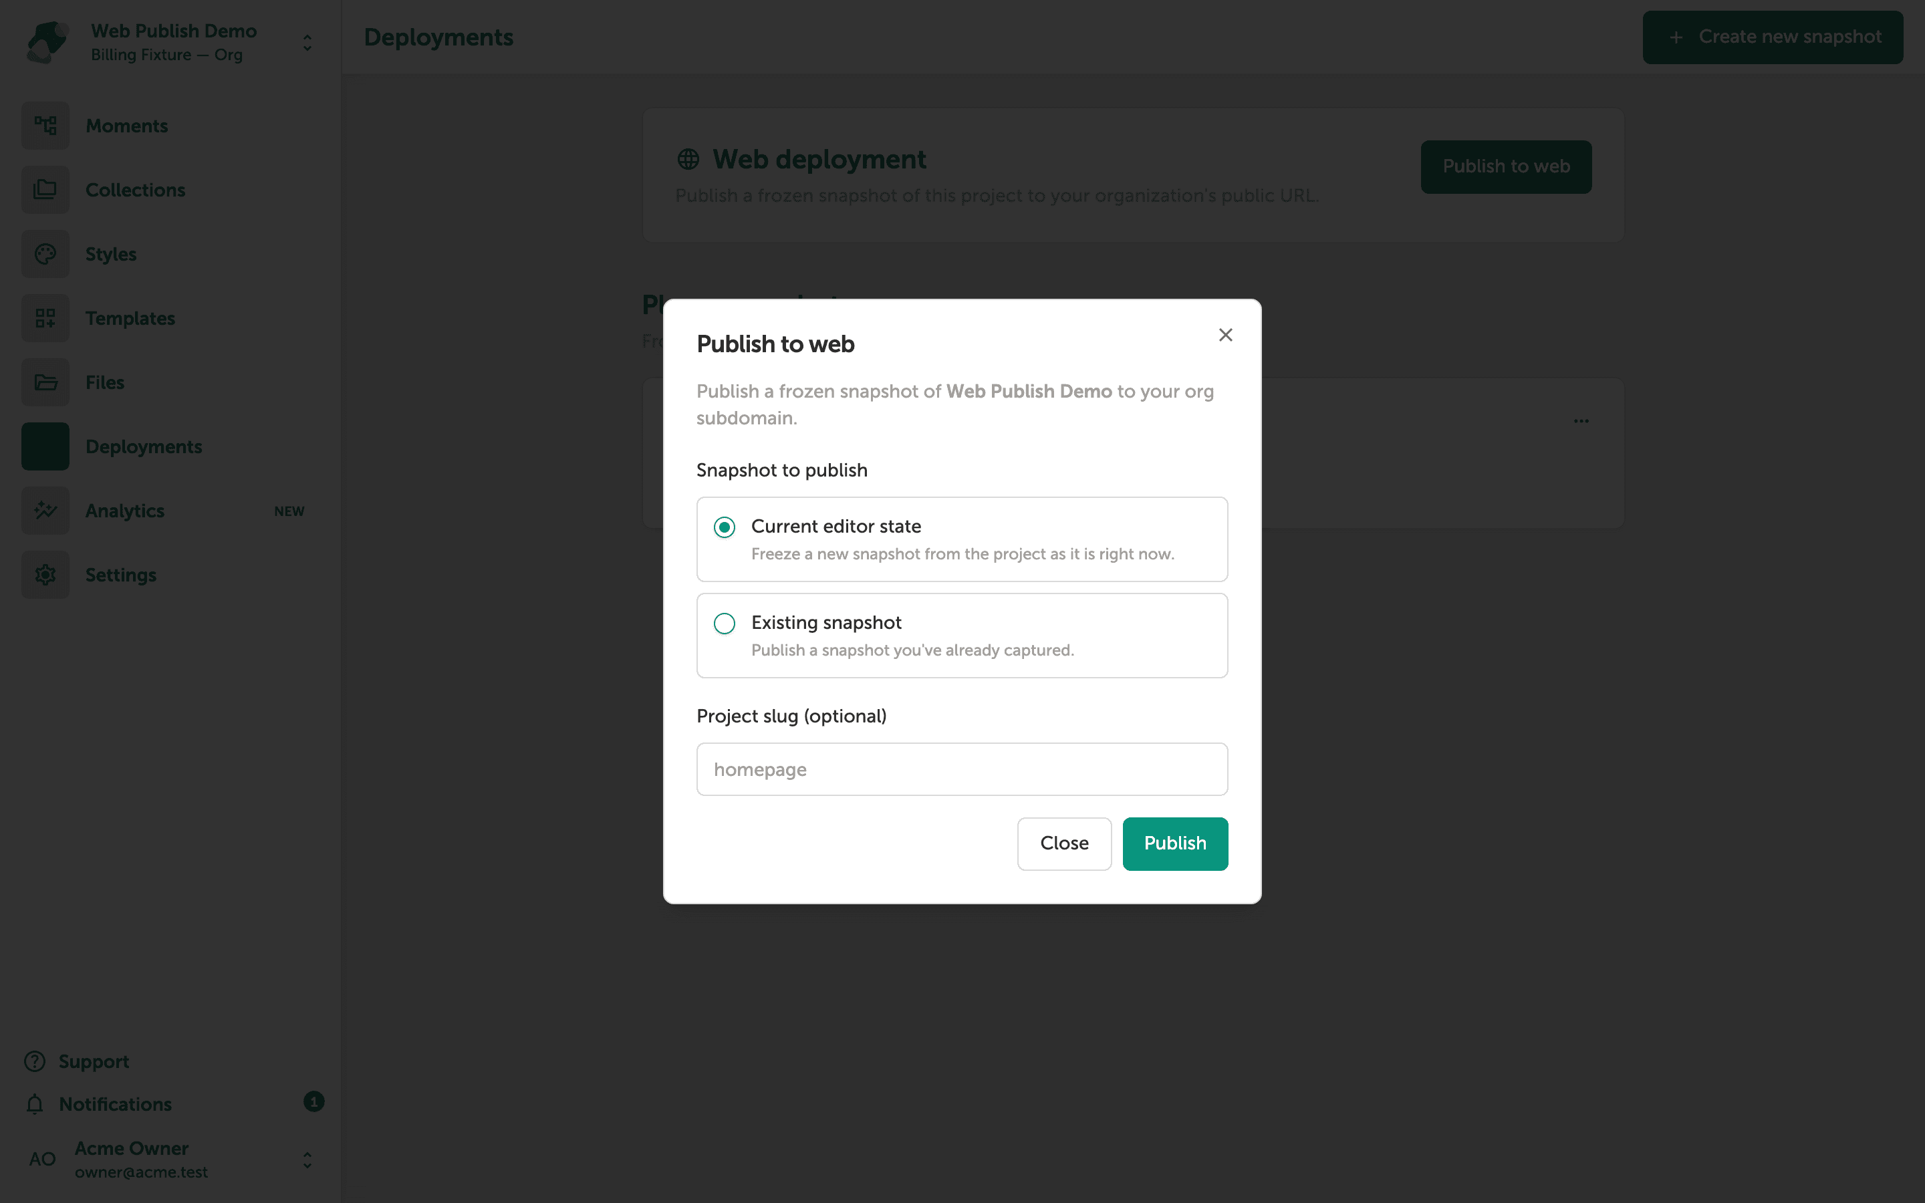Expand the Acme Owner account menu chevrons
Image resolution: width=1925 pixels, height=1203 pixels.
pyautogui.click(x=307, y=1160)
